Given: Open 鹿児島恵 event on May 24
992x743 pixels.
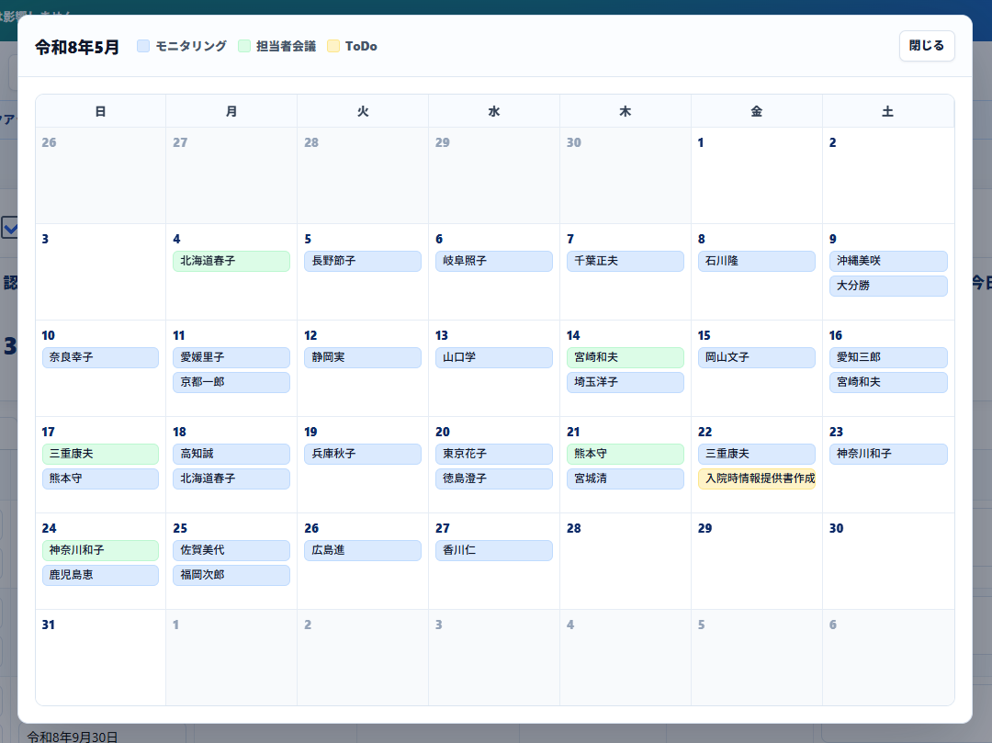Looking at the screenshot, I should [x=101, y=576].
